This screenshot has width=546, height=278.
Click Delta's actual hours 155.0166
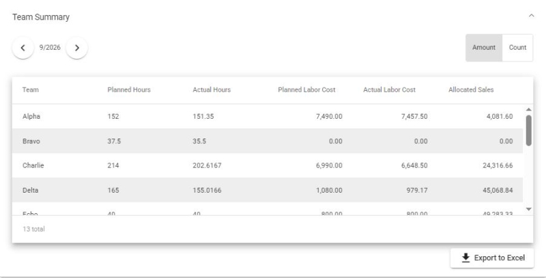[x=207, y=190]
